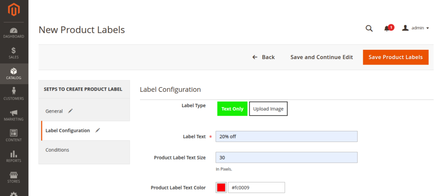The width and height of the screenshot is (437, 196).
Task: Click the red text color swatch
Action: 221,187
